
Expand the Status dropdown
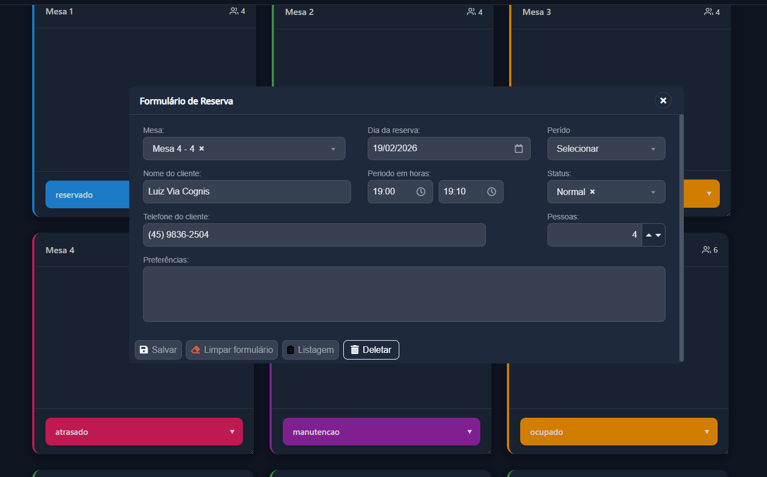(x=606, y=192)
